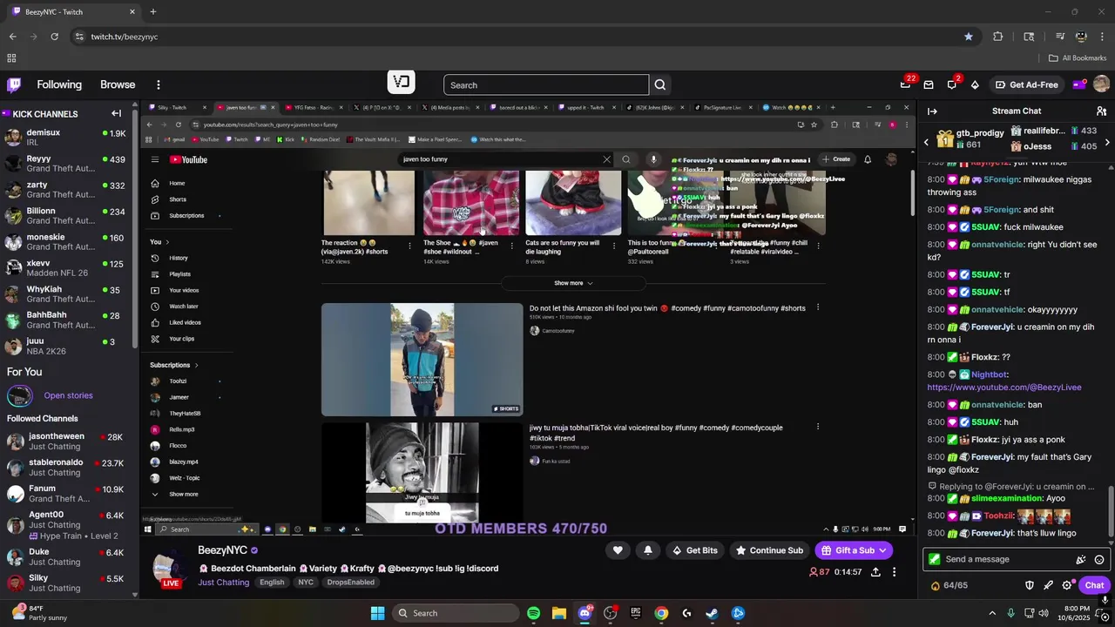Share the stream via the share icon
This screenshot has height=627, width=1115.
coord(875,572)
